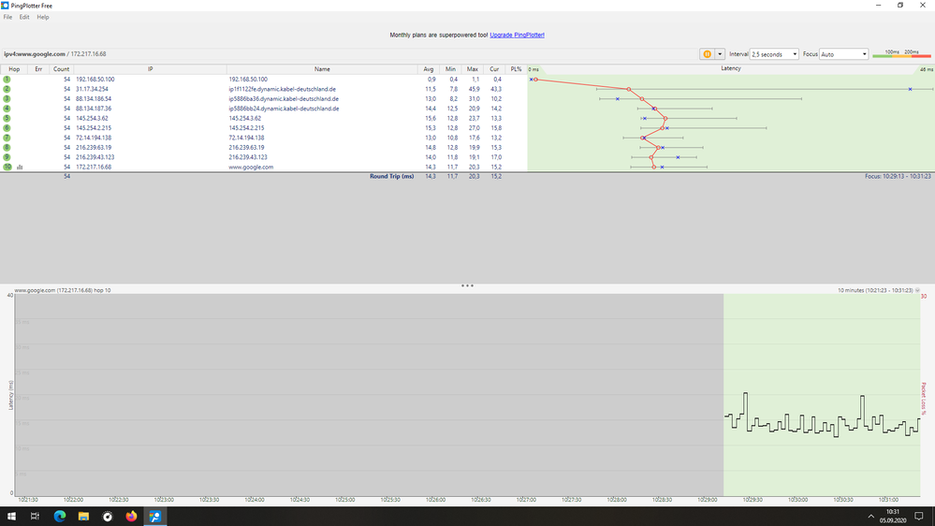Open File Explorer from the taskbar
Viewport: 935px width, 526px height.
click(83, 517)
